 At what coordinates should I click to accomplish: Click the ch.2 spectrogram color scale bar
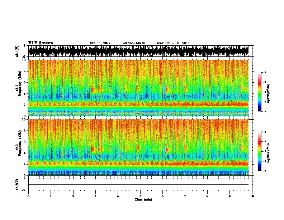(259, 151)
